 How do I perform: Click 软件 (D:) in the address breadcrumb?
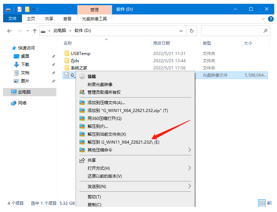(83, 31)
